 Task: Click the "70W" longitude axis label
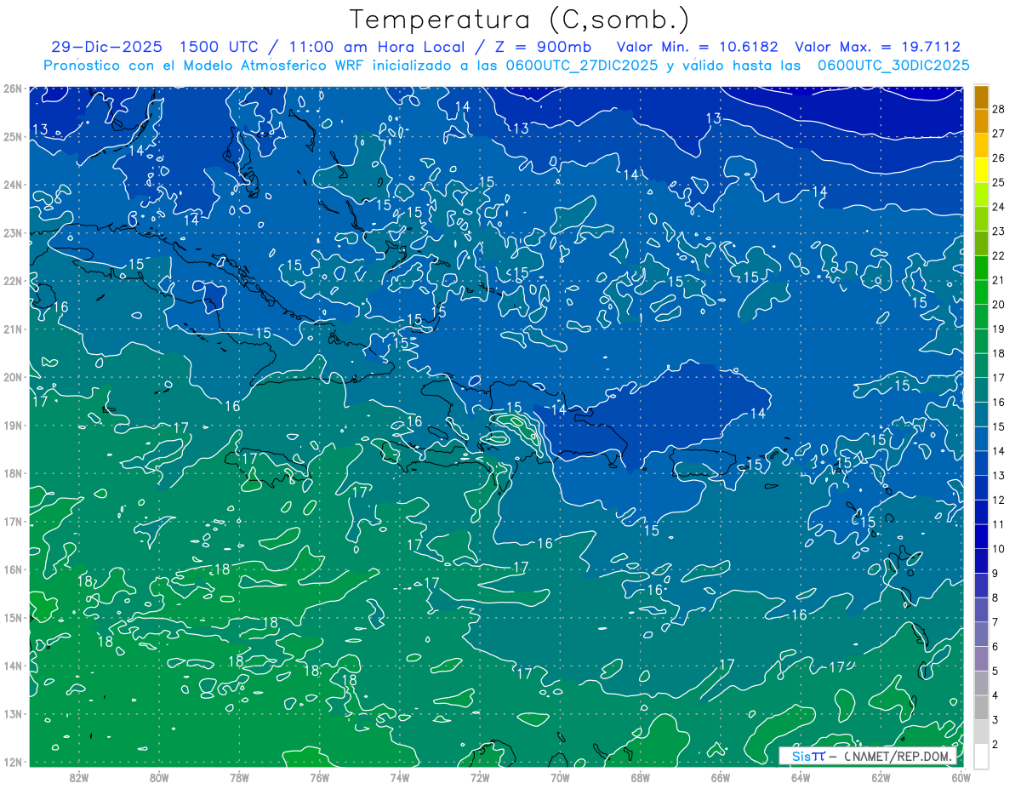pos(560,777)
